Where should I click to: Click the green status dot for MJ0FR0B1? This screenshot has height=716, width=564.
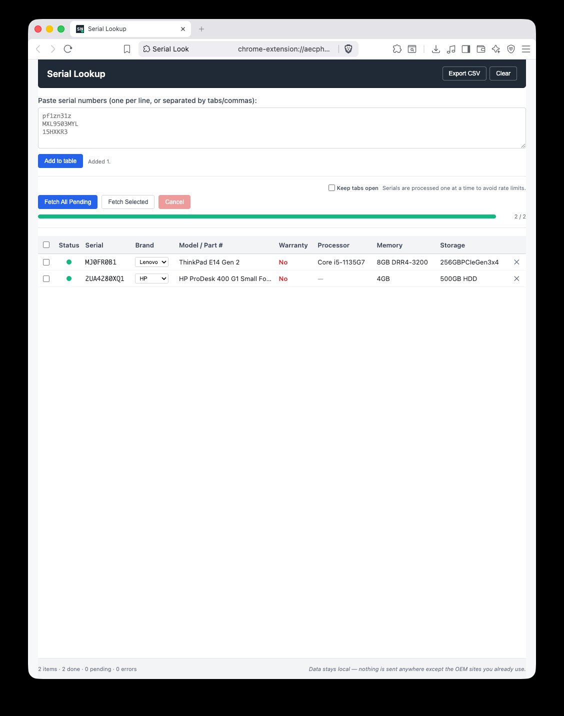coord(69,262)
